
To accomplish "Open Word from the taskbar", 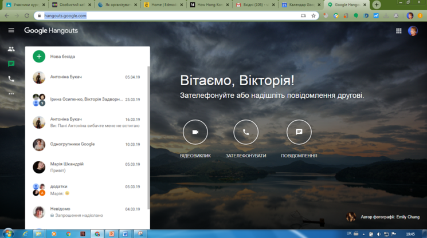I will [x=125, y=233].
